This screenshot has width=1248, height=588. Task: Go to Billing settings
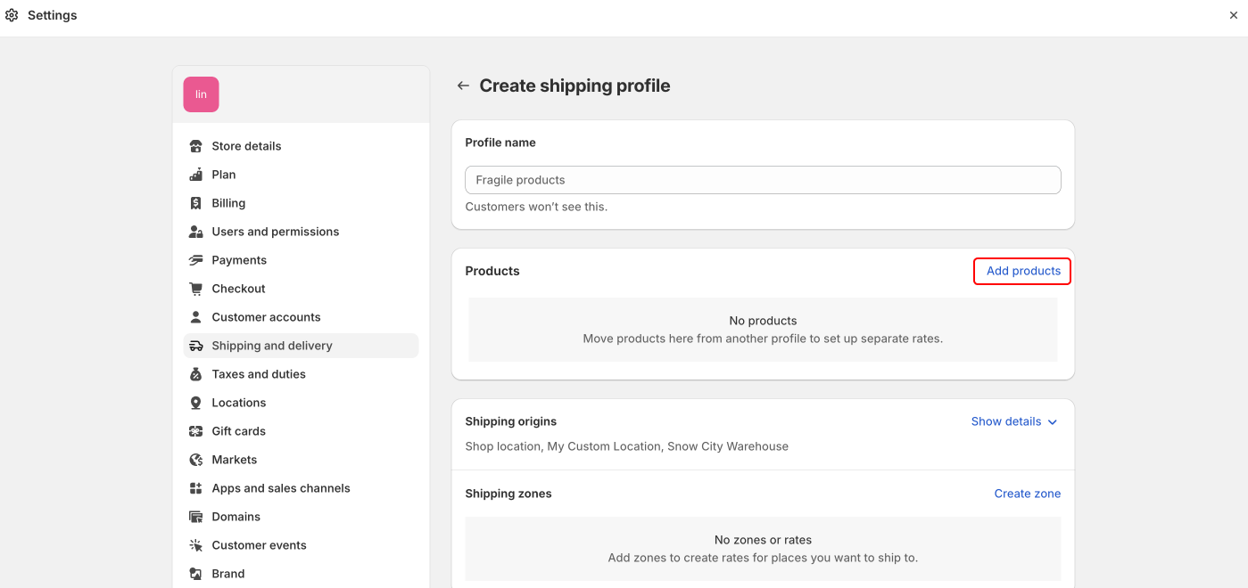(301, 203)
